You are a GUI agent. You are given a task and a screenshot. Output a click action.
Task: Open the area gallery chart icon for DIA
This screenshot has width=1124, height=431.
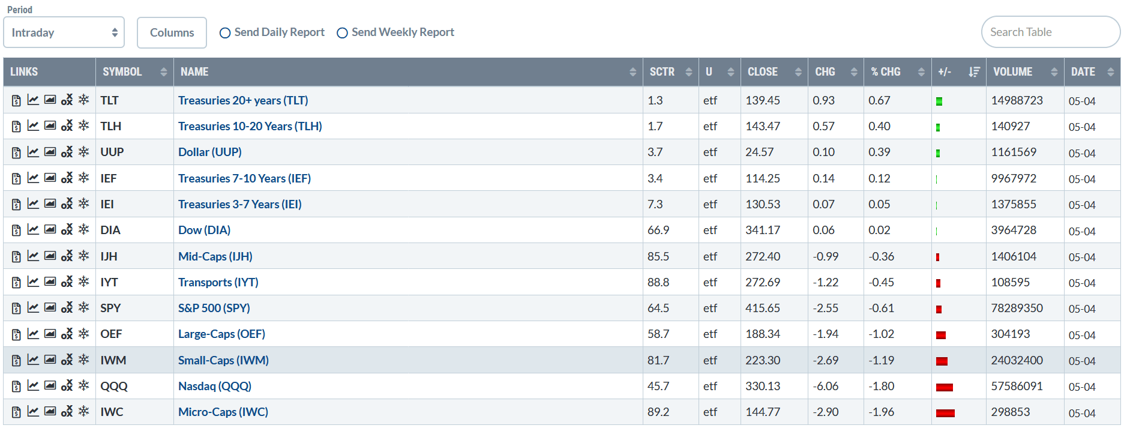coord(50,230)
